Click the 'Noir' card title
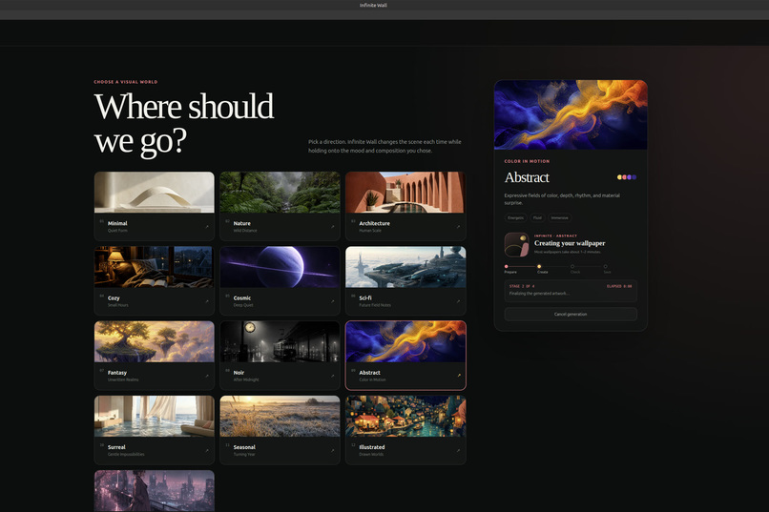Screen dimensions: 769x512 coord(239,373)
